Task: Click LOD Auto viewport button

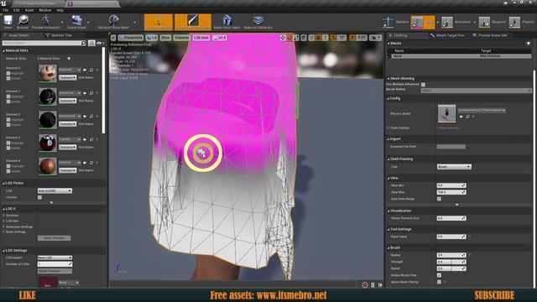Action: (201, 38)
